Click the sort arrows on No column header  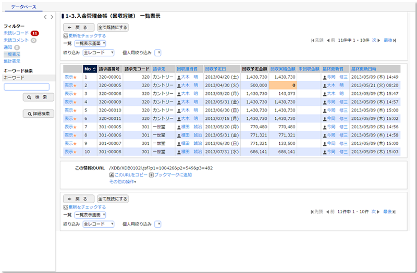(94, 69)
